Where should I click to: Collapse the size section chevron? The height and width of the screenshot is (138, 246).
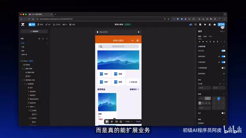coord(224,80)
